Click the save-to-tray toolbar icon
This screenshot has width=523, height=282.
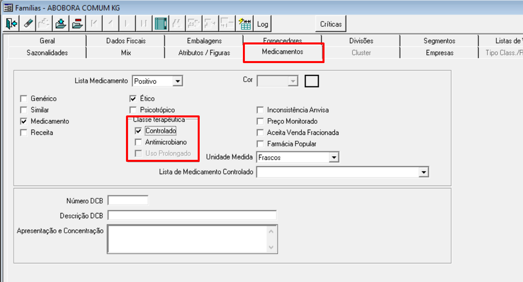61,24
